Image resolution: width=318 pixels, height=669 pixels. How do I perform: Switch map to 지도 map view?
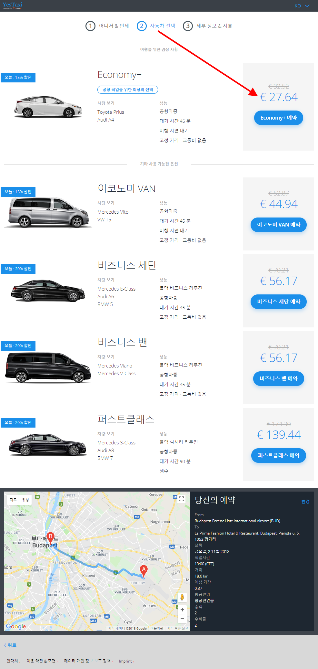pos(13,500)
